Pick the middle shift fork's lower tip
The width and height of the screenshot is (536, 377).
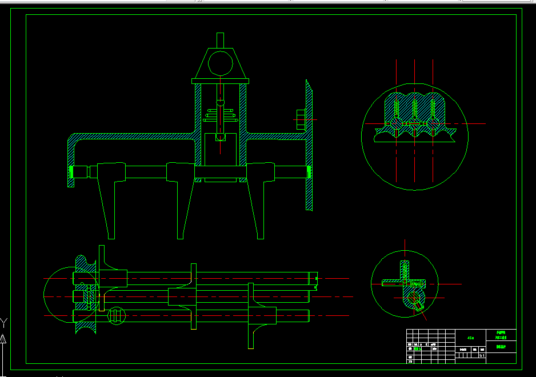(x=181, y=236)
